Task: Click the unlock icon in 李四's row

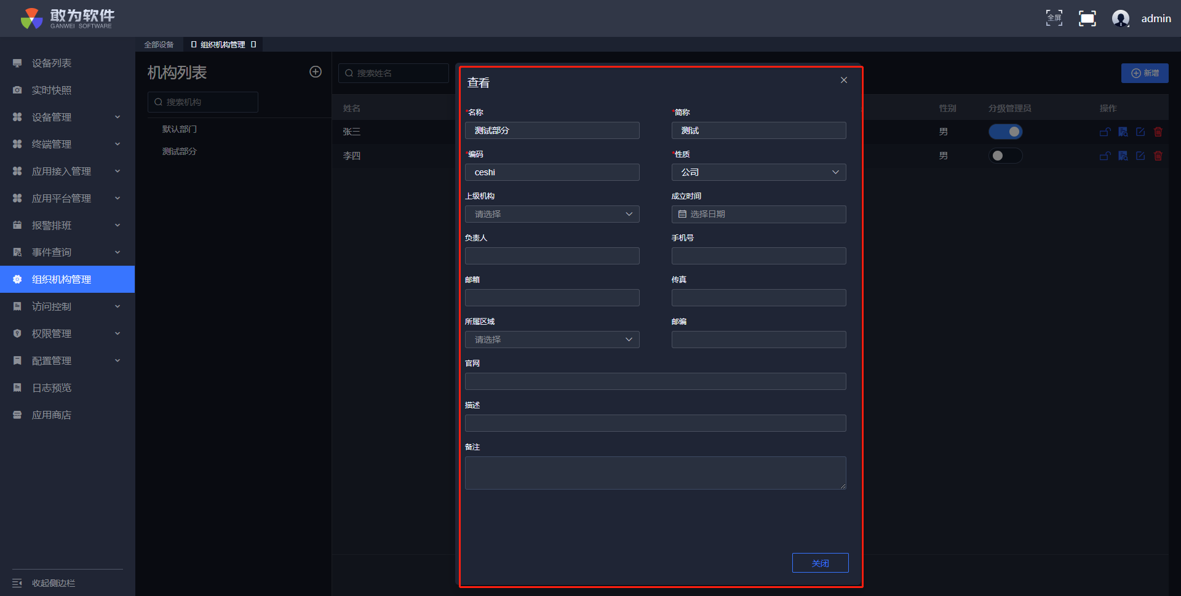Action: pyautogui.click(x=1105, y=156)
